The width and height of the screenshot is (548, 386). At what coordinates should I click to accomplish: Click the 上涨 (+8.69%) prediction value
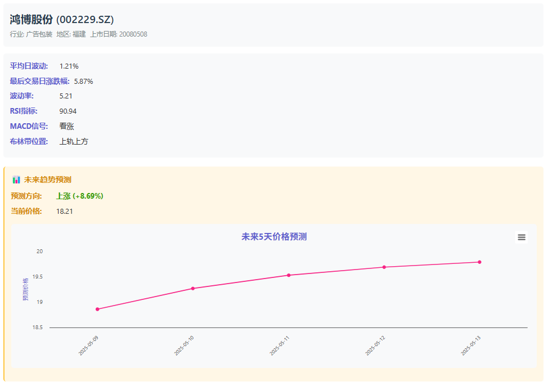click(x=80, y=196)
